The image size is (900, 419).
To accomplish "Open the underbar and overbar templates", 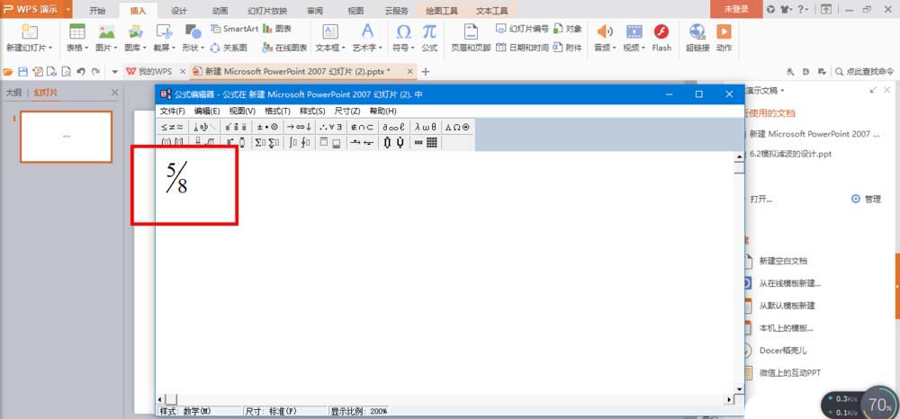I will (331, 142).
